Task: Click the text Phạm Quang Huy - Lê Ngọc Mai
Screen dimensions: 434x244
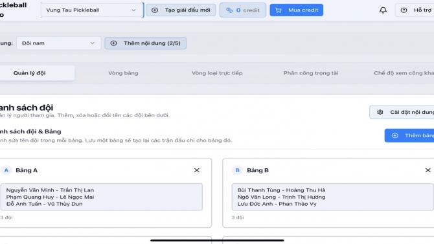Action: coord(50,197)
